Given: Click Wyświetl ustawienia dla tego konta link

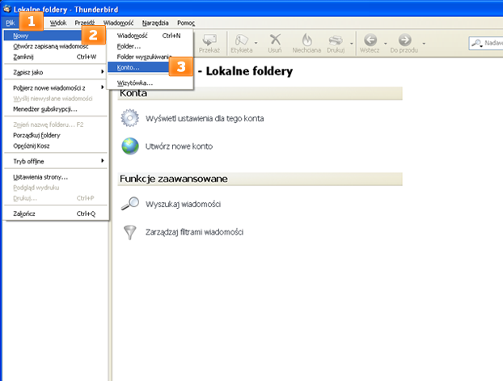Looking at the screenshot, I should (205, 118).
